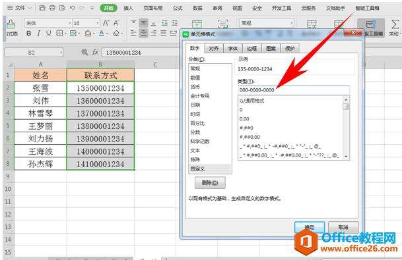Select the 0.00 format type entry

[290, 119]
